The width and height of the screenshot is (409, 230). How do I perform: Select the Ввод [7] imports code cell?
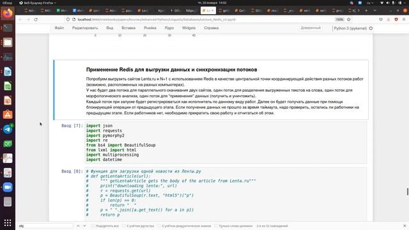click(226, 142)
